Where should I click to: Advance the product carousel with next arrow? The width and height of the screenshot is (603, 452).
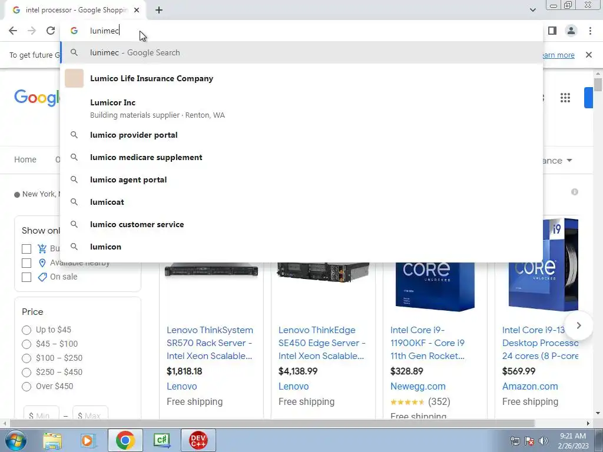coord(578,325)
